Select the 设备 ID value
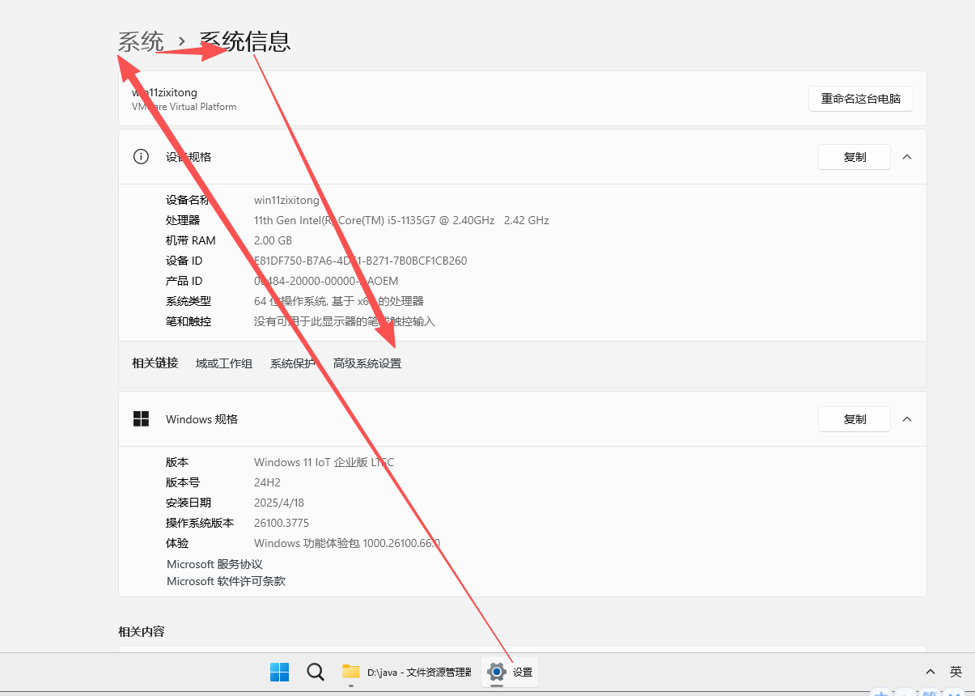Screen dimensions: 975x696 [360, 261]
